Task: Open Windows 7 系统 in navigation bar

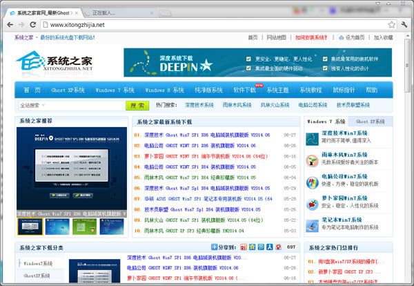Action: [115, 90]
